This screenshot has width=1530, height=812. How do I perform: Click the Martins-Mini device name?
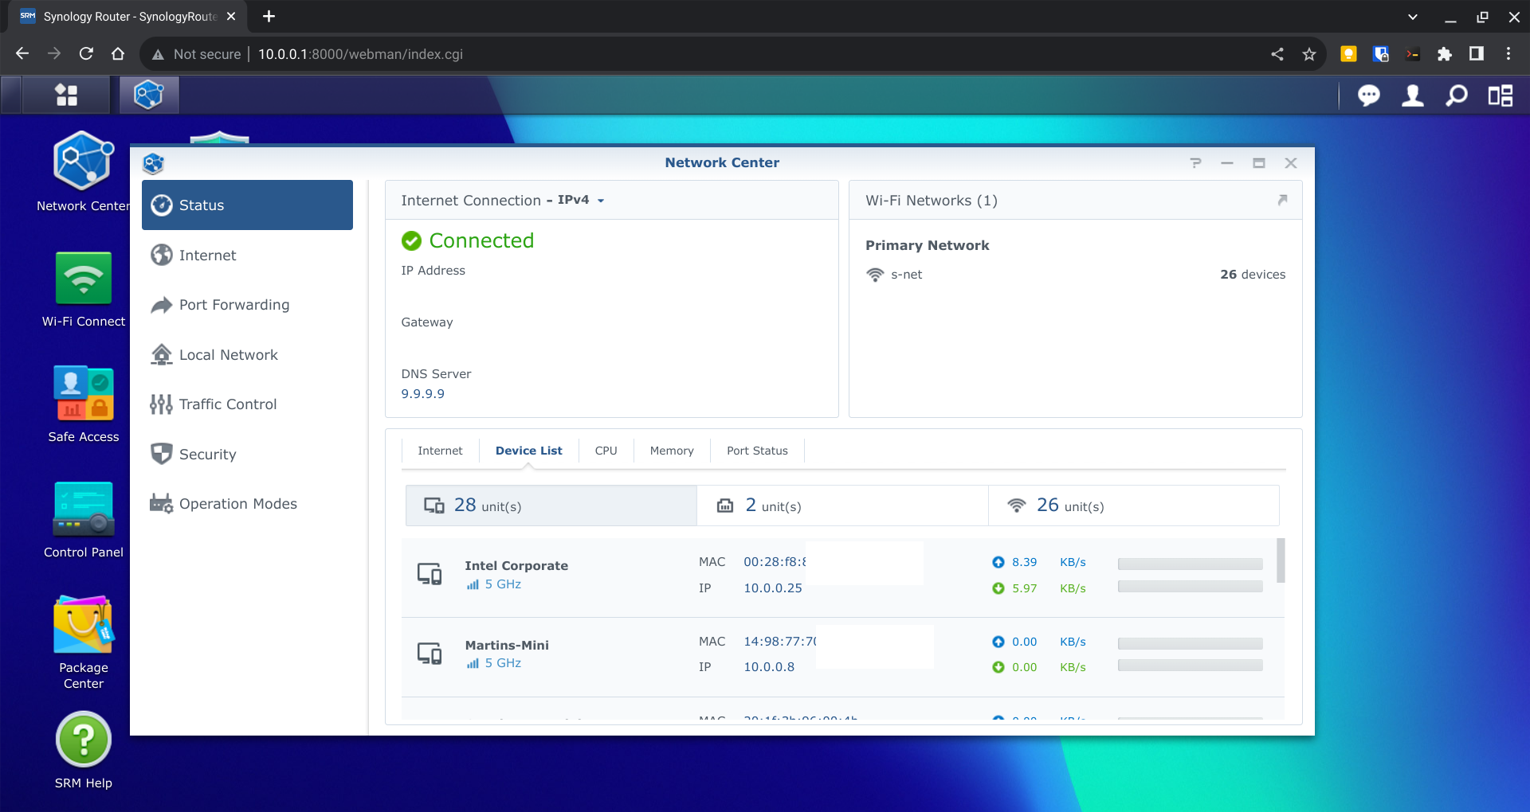pyautogui.click(x=507, y=645)
